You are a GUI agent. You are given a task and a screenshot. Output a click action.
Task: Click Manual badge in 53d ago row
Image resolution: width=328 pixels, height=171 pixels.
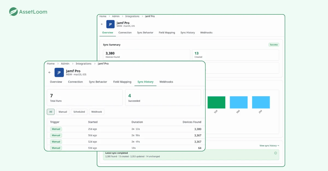(56, 148)
